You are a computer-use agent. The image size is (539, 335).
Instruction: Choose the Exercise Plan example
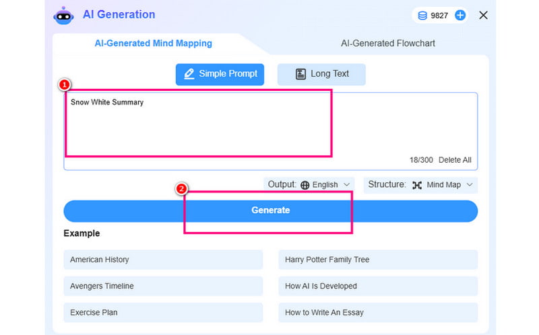(163, 312)
